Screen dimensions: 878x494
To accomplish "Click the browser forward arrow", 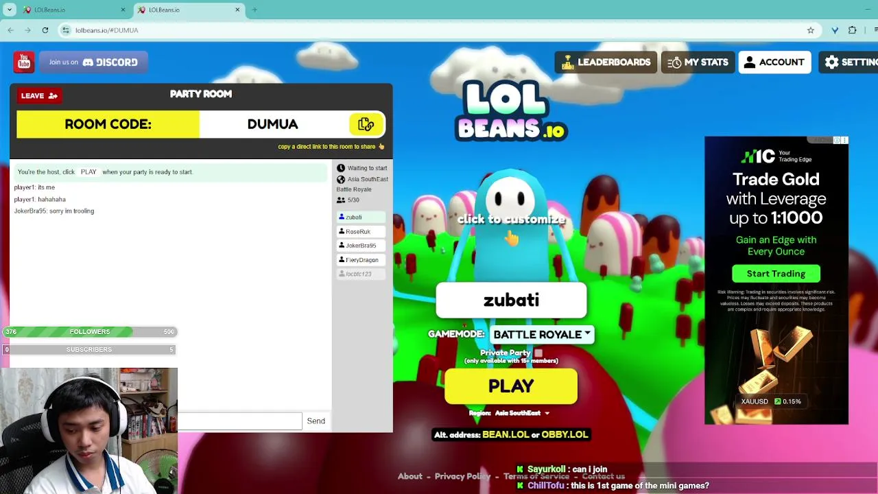I will pyautogui.click(x=27, y=30).
